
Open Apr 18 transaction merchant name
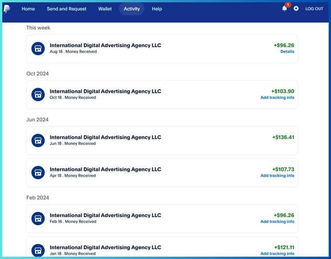[106, 169]
